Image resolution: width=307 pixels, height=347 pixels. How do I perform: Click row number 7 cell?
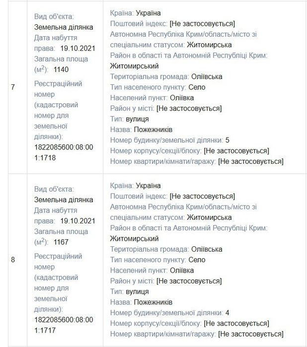(13, 87)
